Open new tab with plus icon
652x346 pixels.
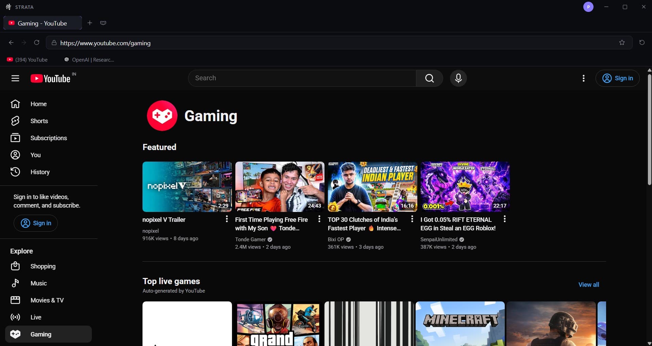90,23
